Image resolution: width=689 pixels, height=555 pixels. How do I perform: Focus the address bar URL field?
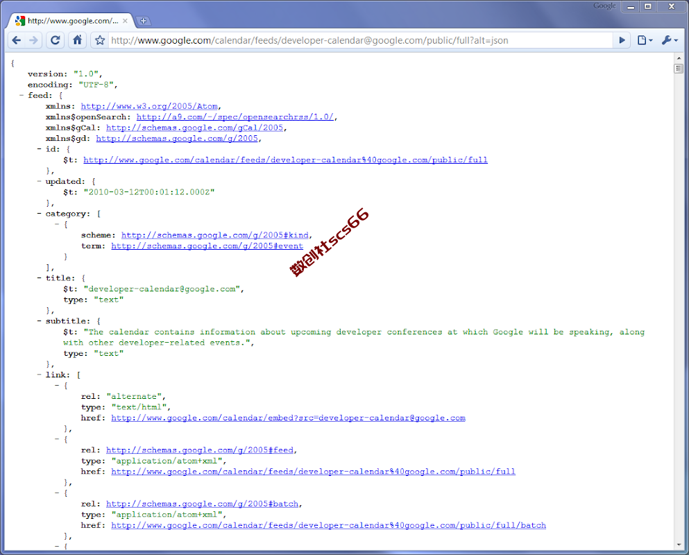click(360, 40)
